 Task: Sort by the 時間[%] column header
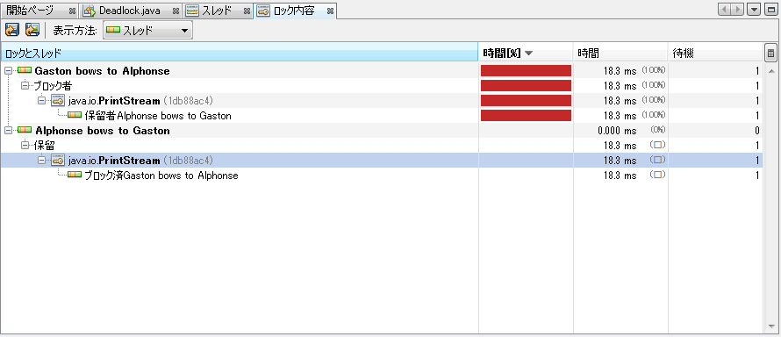tap(526, 53)
